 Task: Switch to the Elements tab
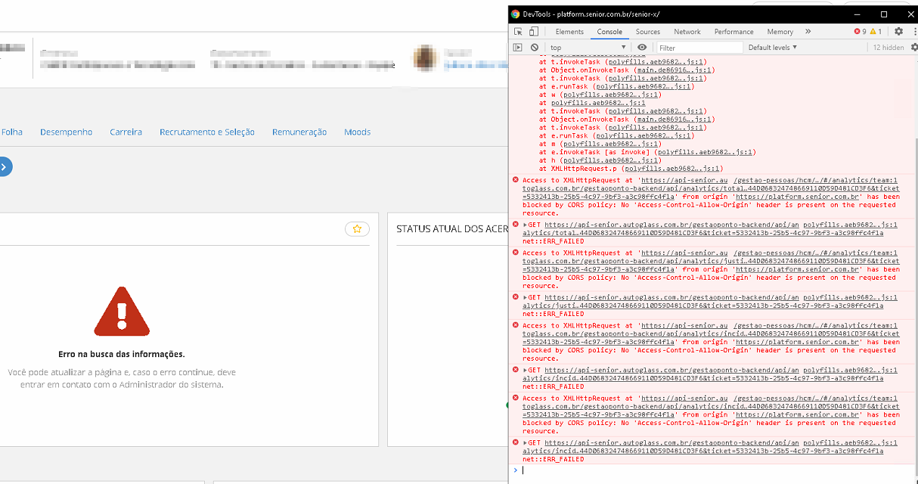point(569,32)
